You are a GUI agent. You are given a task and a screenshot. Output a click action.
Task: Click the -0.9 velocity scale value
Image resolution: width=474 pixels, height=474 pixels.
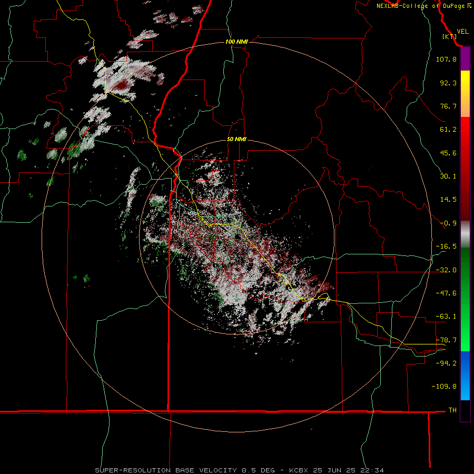click(x=448, y=223)
